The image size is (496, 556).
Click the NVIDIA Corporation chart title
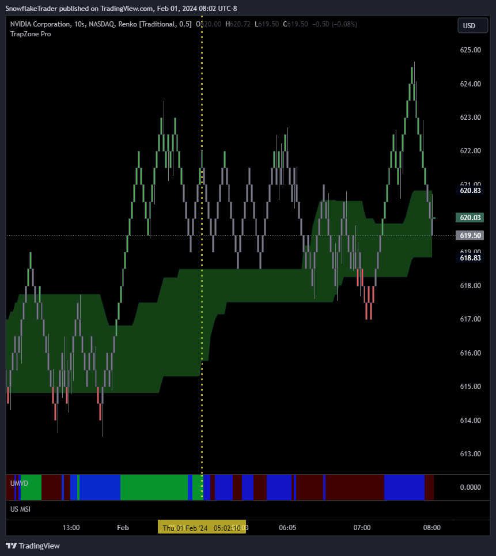pos(40,24)
